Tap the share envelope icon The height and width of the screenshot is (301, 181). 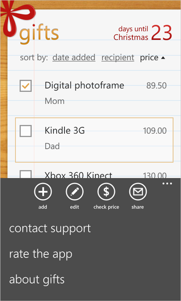tap(138, 192)
